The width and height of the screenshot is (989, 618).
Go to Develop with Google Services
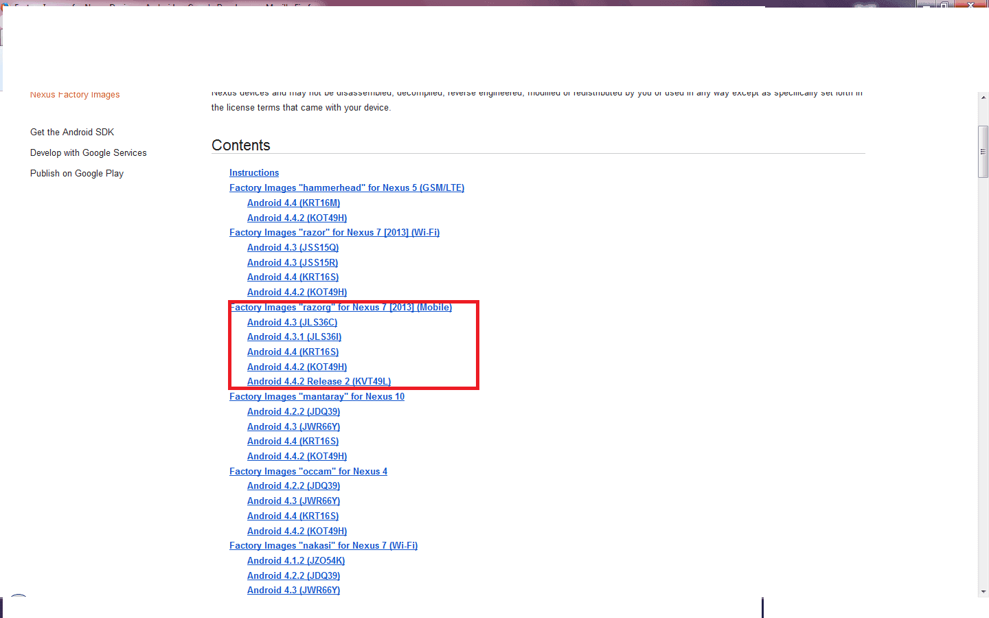(89, 152)
